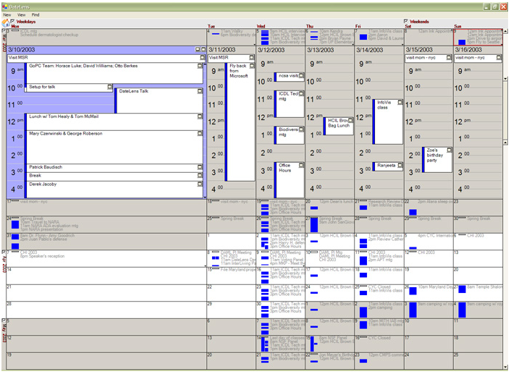Click the Fri column header
The width and height of the screenshot is (511, 374).
[358, 26]
